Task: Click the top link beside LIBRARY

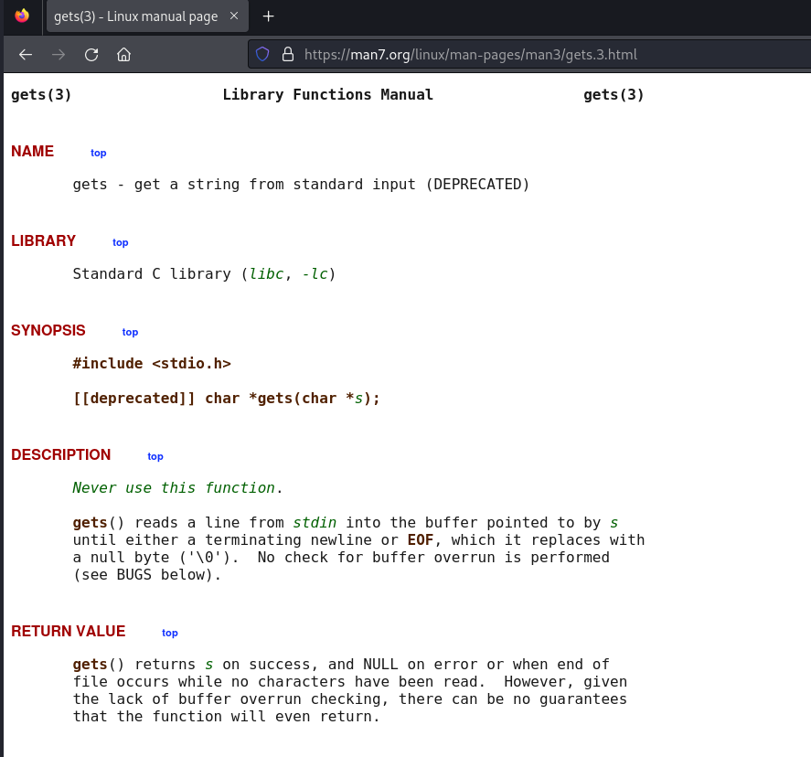Action: pyautogui.click(x=121, y=242)
